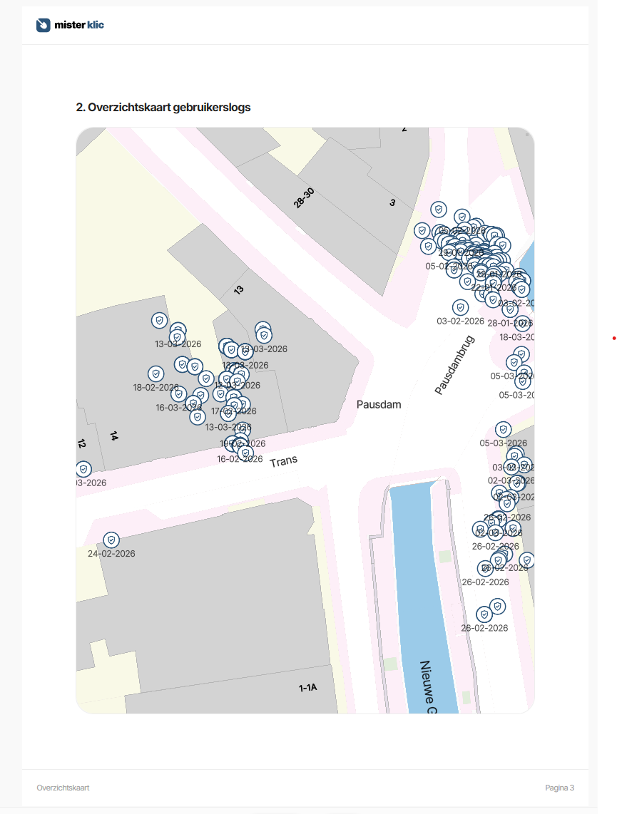The image size is (617, 814).
Task: Select the single shield marker above the fully visible 05-03-2026 label
Action: pyautogui.click(x=503, y=429)
